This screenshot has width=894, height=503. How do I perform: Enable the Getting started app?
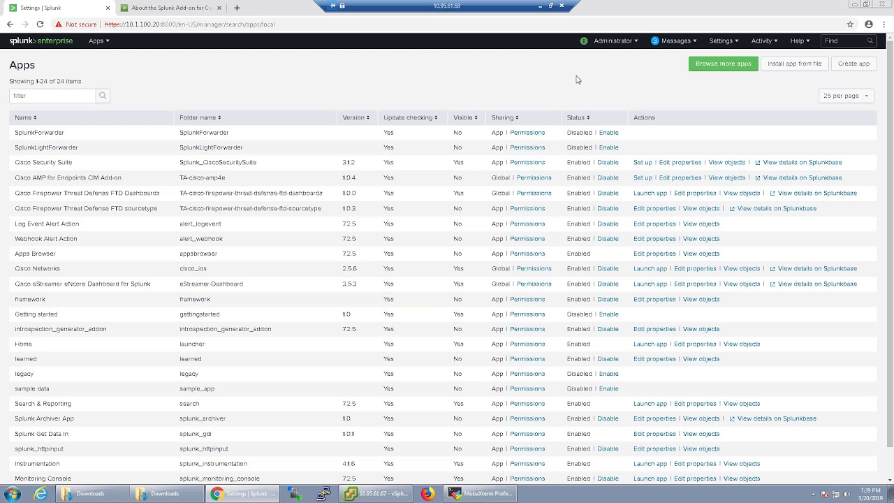click(x=608, y=314)
